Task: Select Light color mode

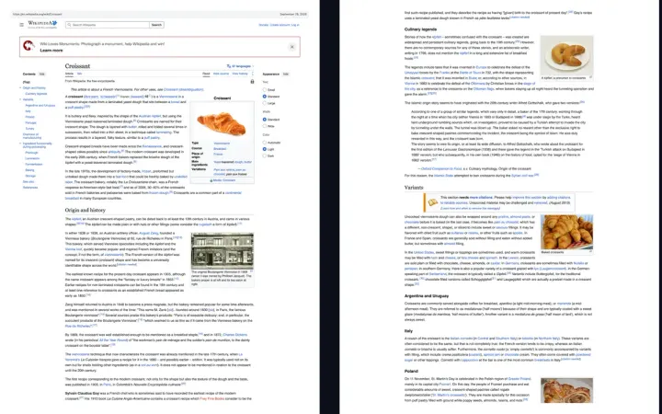Action: [x=264, y=149]
